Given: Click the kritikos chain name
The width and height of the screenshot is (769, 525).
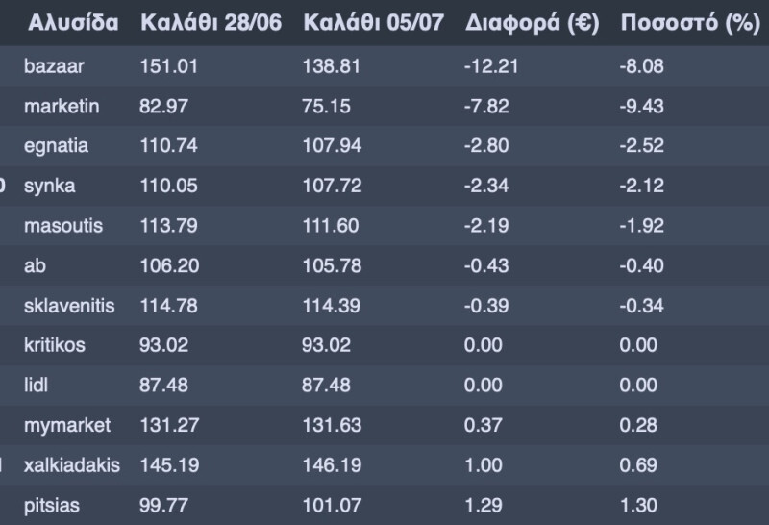Looking at the screenshot, I should pyautogui.click(x=54, y=345).
